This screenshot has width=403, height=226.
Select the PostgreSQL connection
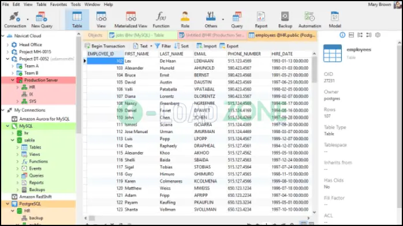click(30, 204)
